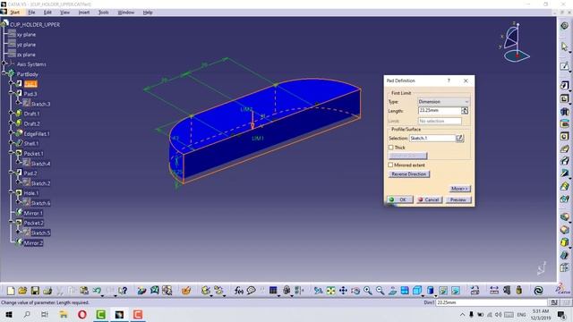Click the More>> button
This screenshot has height=322, width=573.
click(x=459, y=189)
